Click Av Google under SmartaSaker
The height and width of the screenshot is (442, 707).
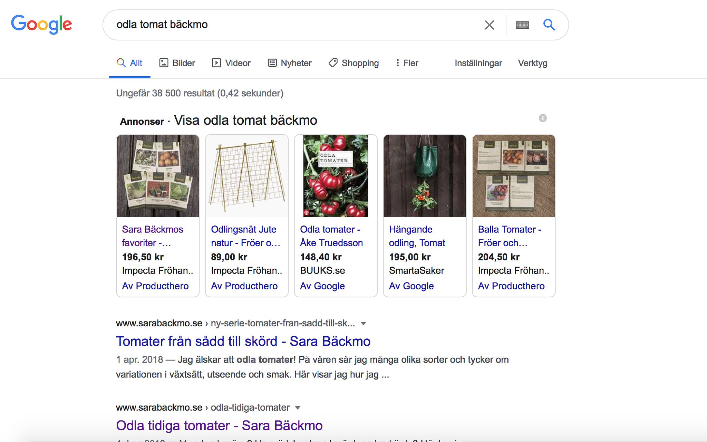click(x=411, y=286)
